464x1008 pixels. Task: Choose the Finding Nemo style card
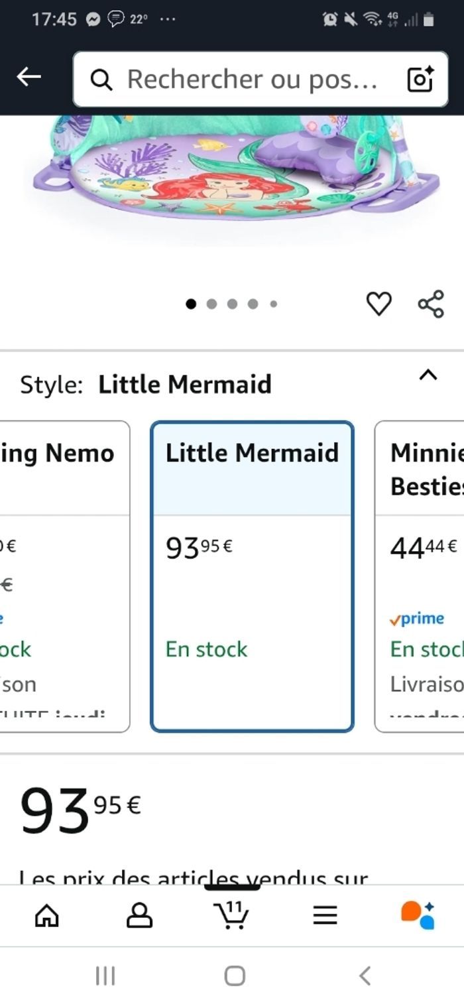pos(65,576)
